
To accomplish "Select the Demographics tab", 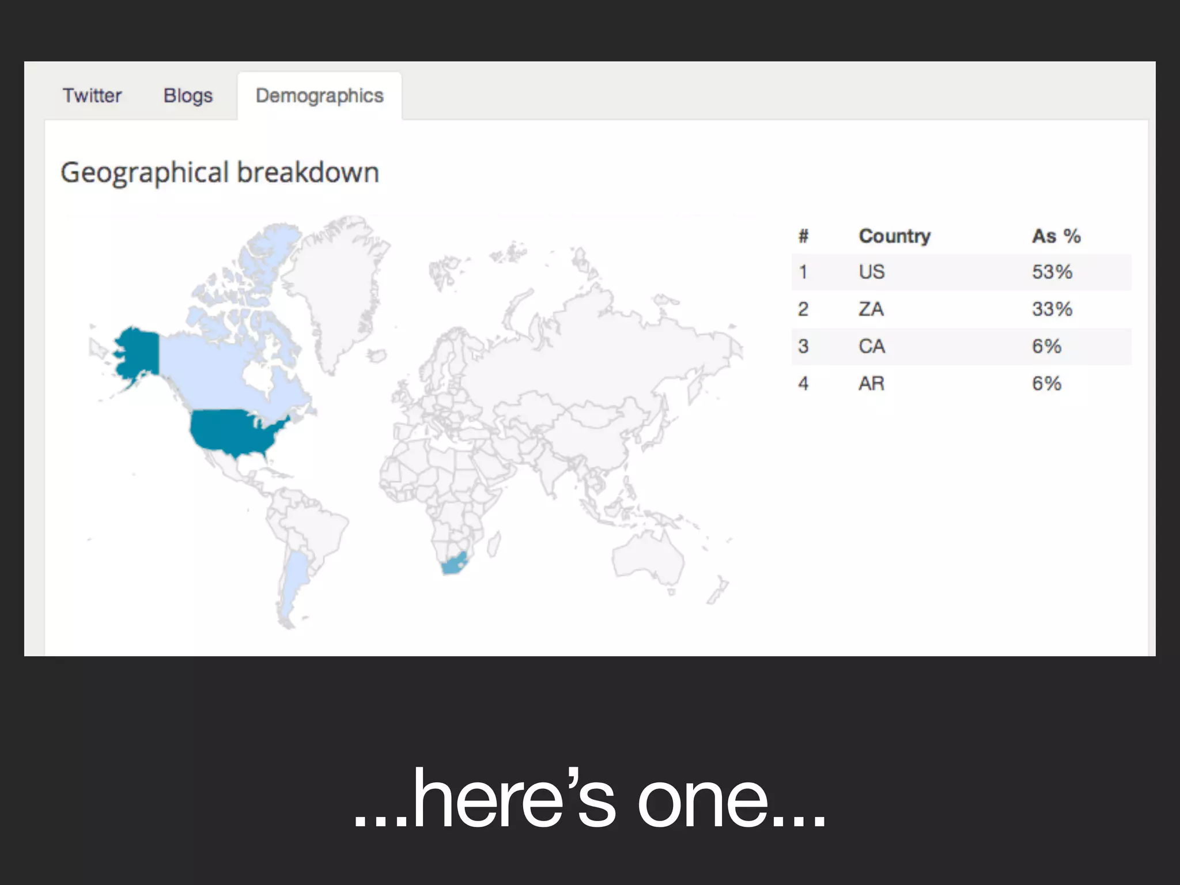I will [319, 96].
